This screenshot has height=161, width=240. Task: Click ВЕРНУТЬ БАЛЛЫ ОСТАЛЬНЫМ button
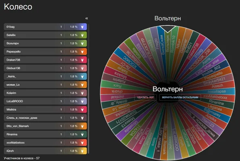point(180,97)
